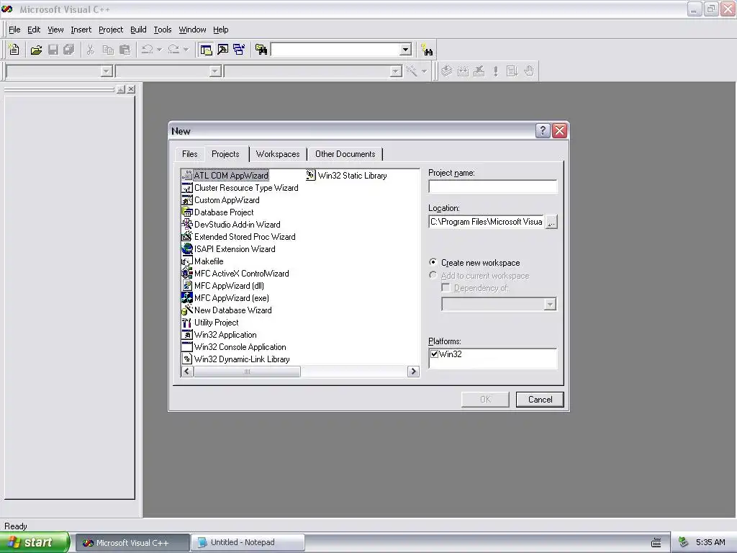Click the Project name input field
The image size is (737, 553).
point(492,186)
